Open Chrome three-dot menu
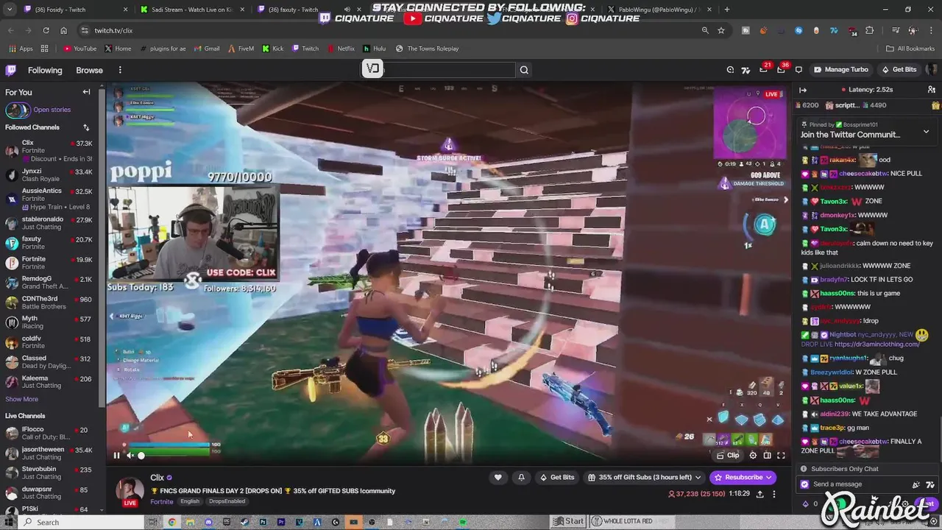 click(x=931, y=30)
